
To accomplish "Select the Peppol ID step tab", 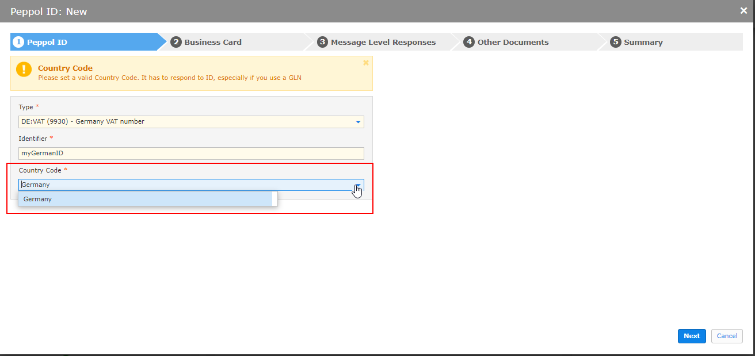I will click(47, 42).
